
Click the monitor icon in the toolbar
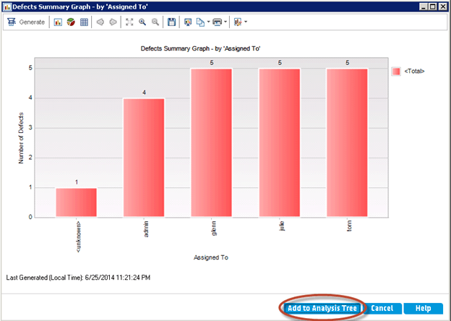(189, 22)
